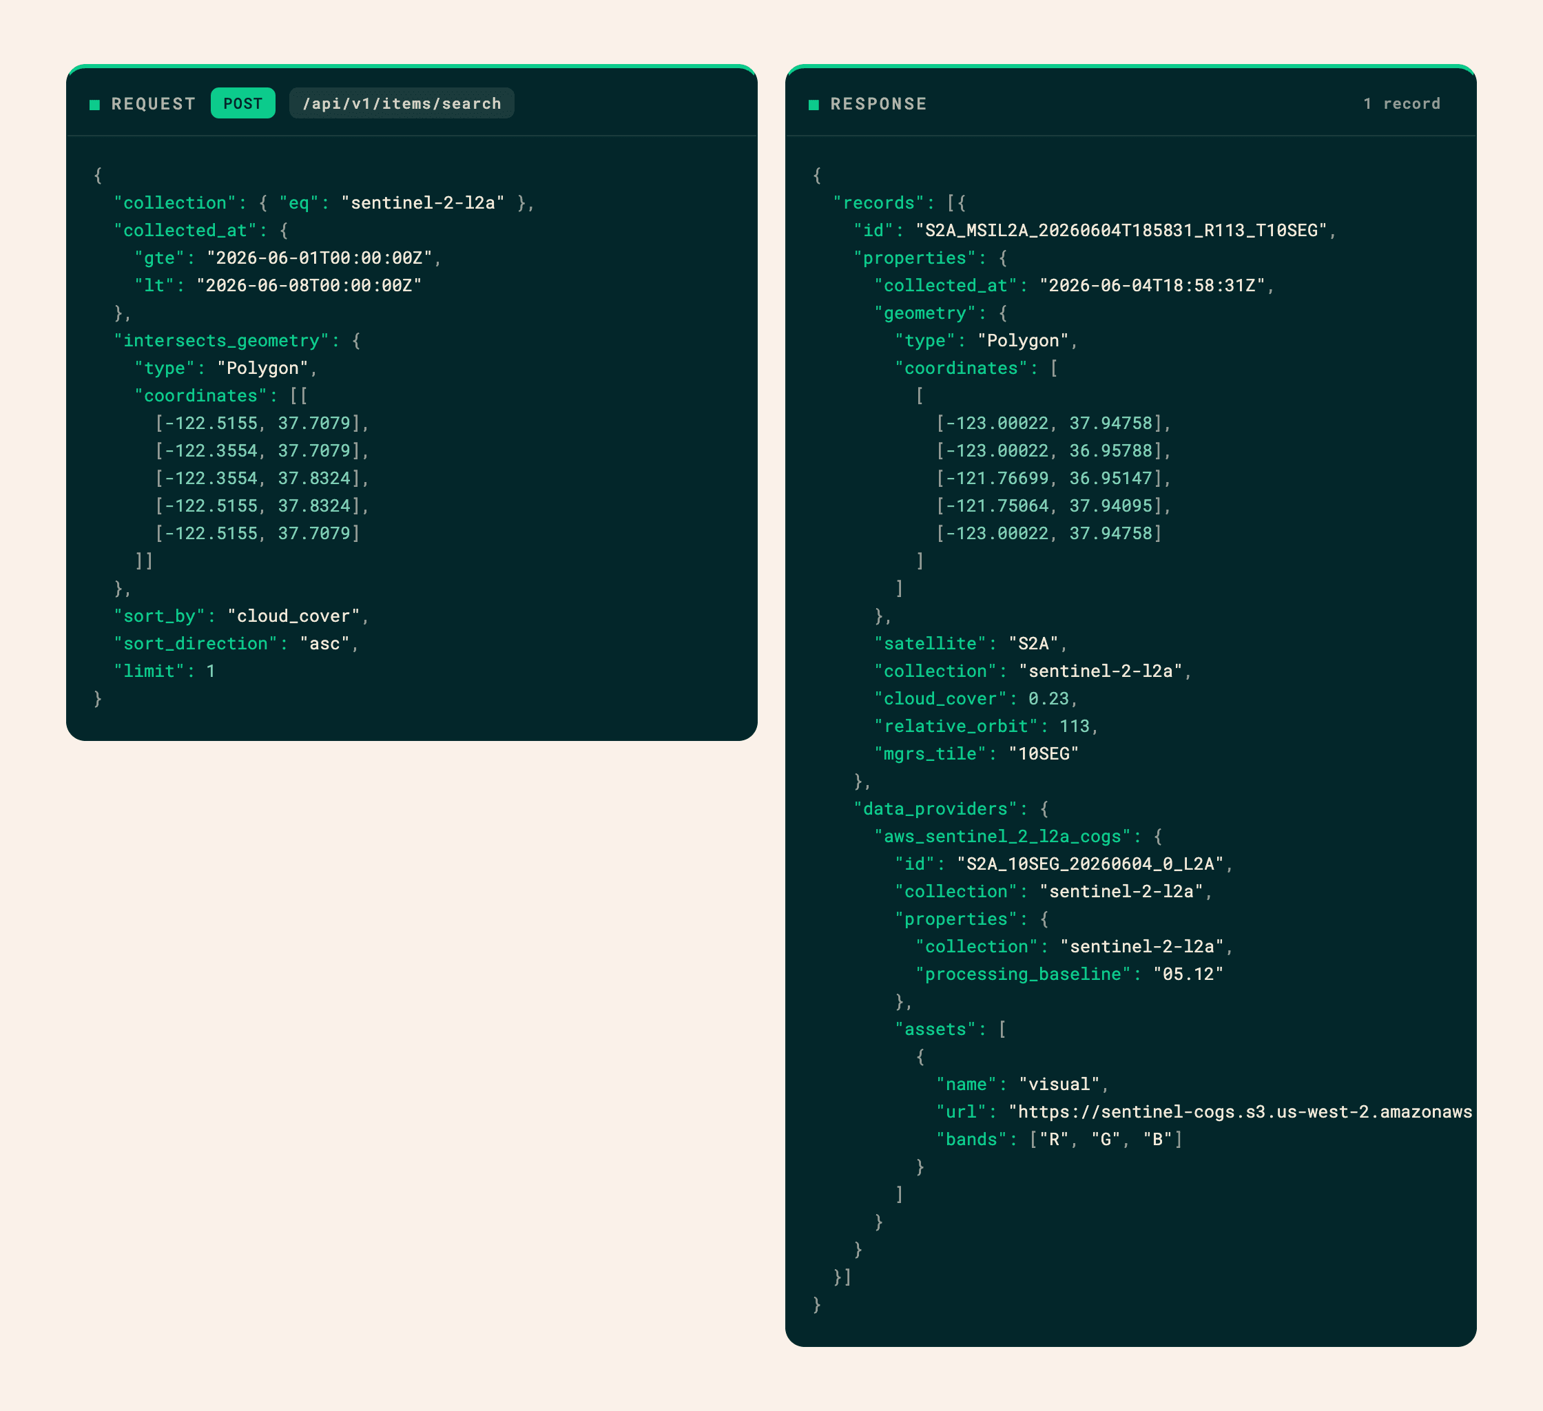The height and width of the screenshot is (1411, 1543).
Task: Select the record id S2A_MSIL2A_20260604T185831_R113_T10SEG
Action: pos(1121,230)
